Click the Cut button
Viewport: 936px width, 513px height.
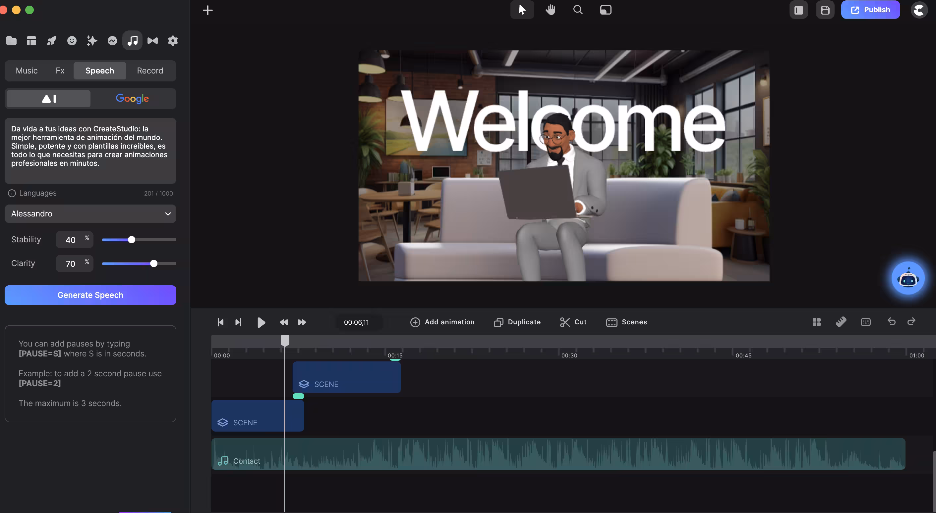[573, 322]
